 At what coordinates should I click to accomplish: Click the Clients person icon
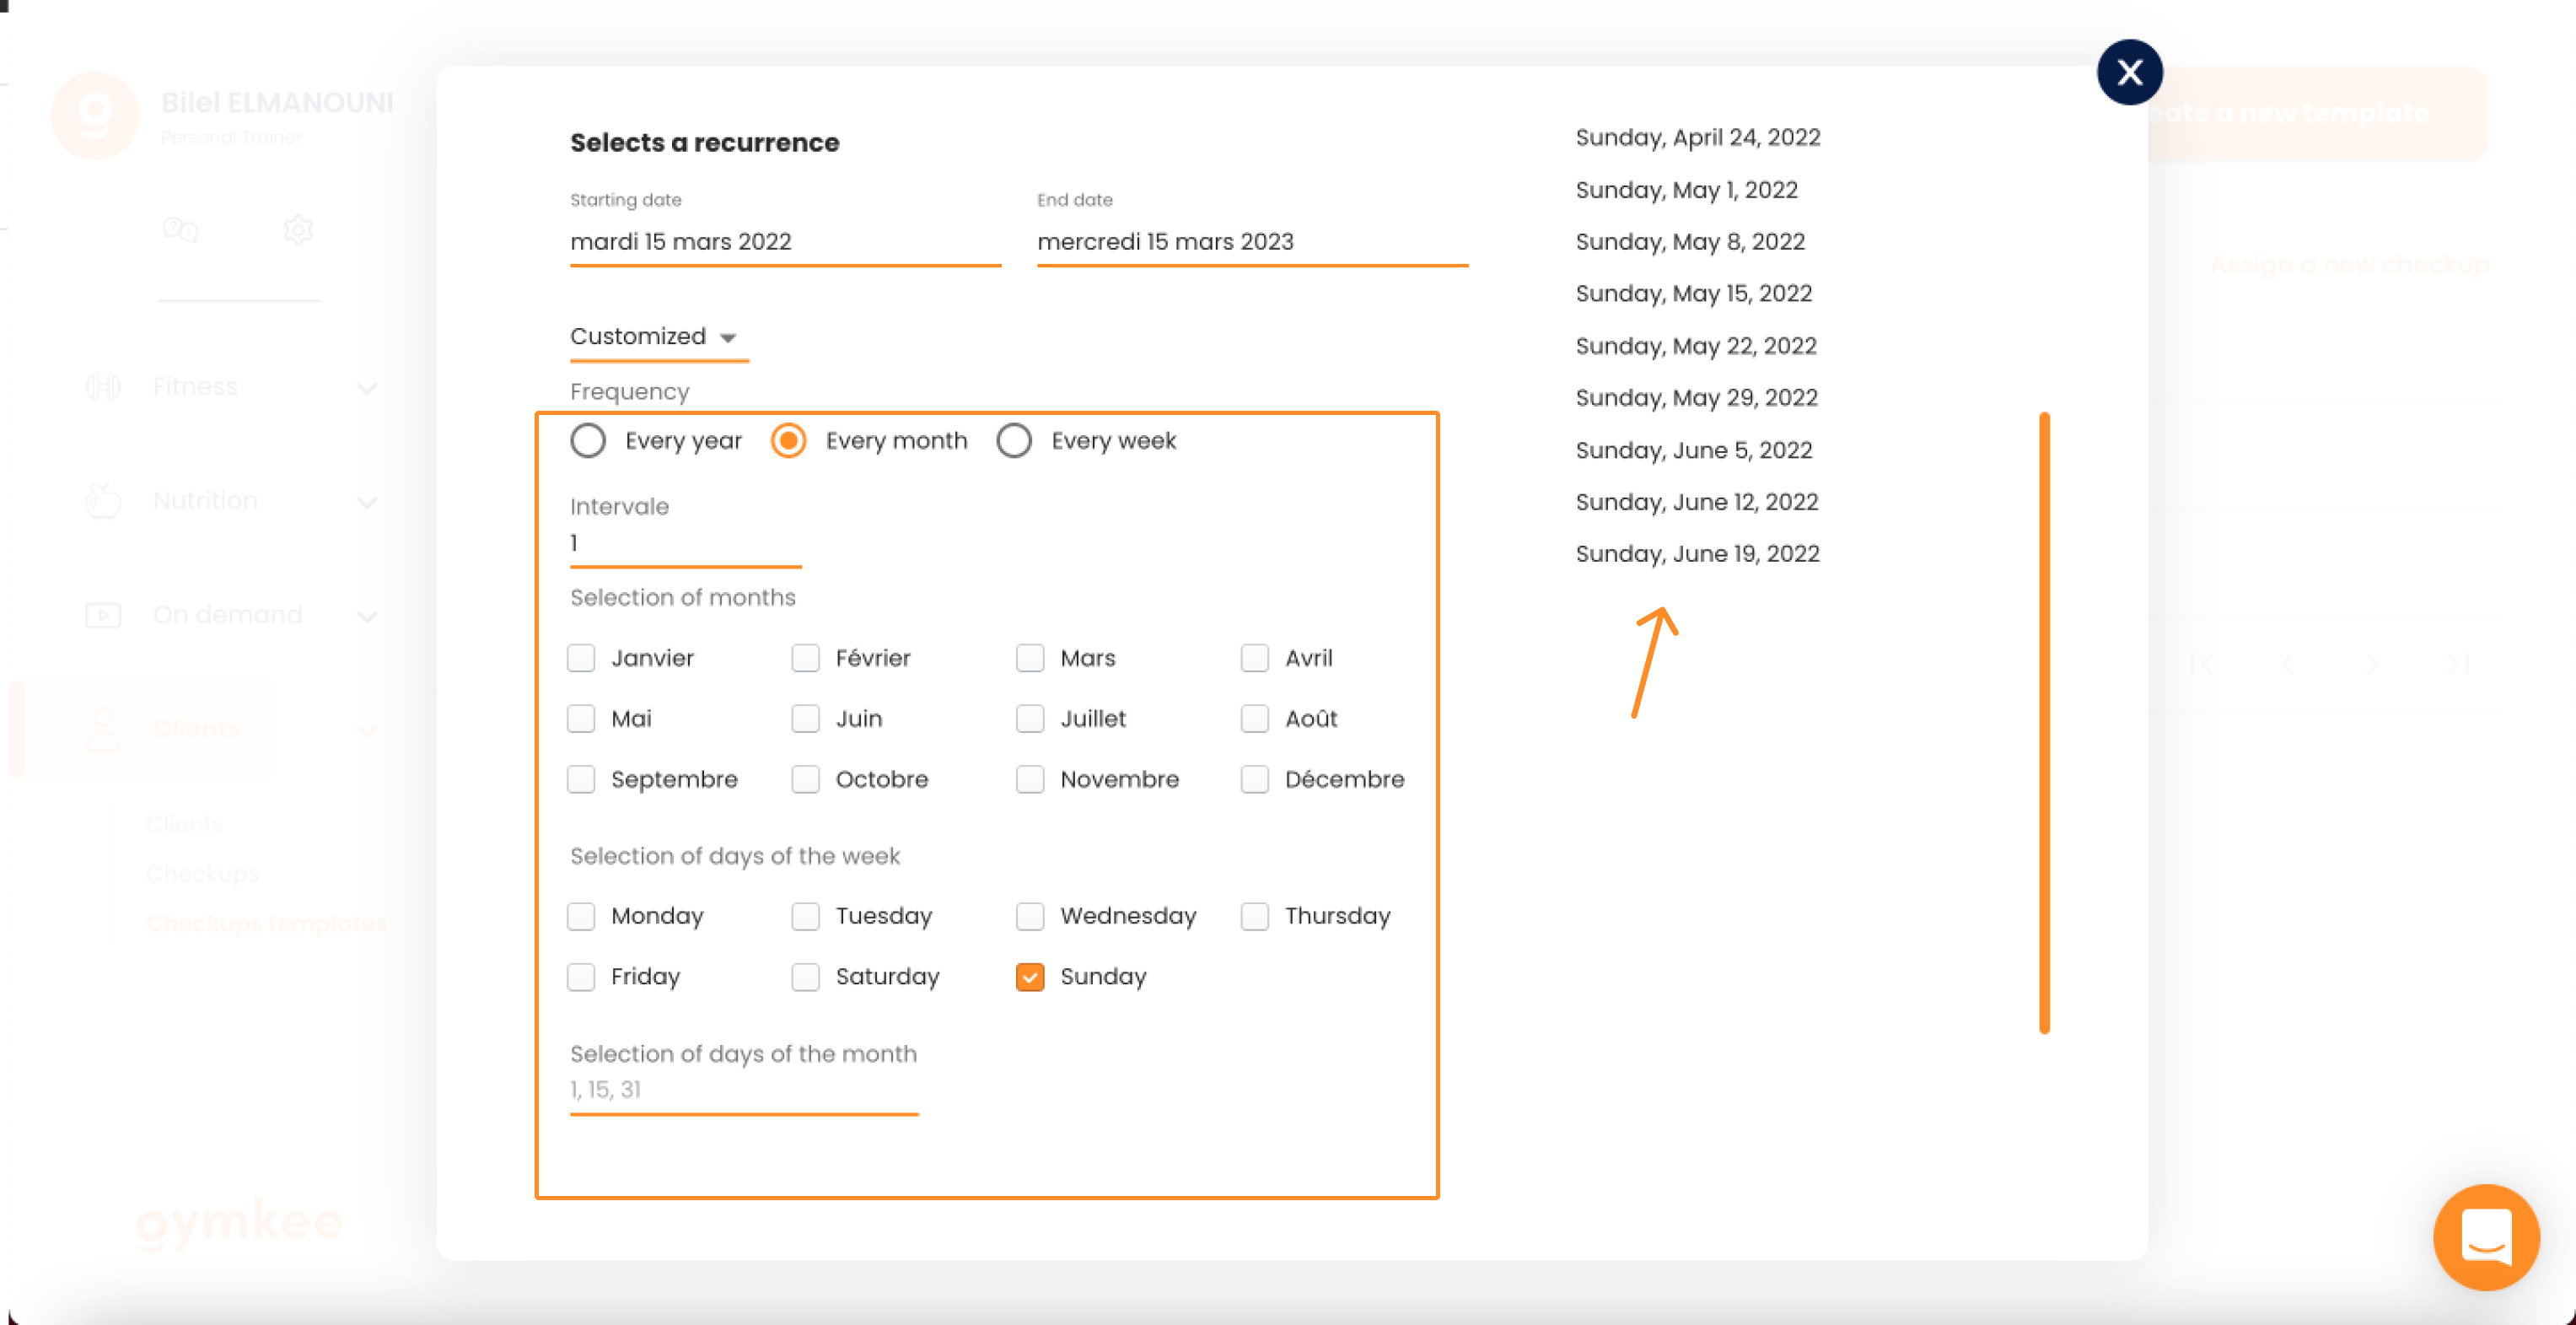coord(103,728)
